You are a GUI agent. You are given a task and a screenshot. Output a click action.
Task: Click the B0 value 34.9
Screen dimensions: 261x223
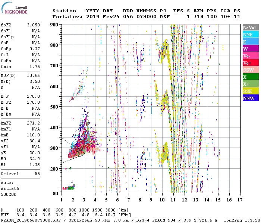tap(35, 159)
